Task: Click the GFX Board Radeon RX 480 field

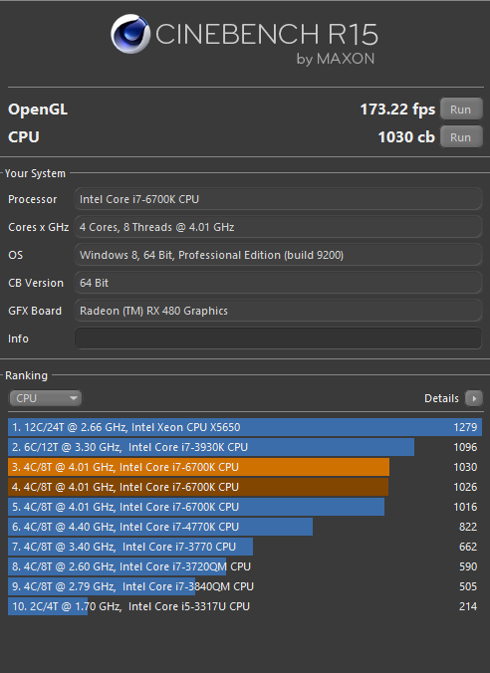Action: [x=278, y=311]
